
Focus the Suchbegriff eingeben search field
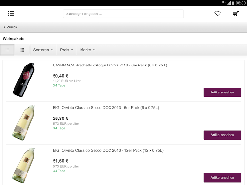click(x=123, y=14)
